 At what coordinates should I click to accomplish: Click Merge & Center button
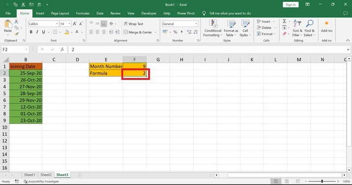140,32
